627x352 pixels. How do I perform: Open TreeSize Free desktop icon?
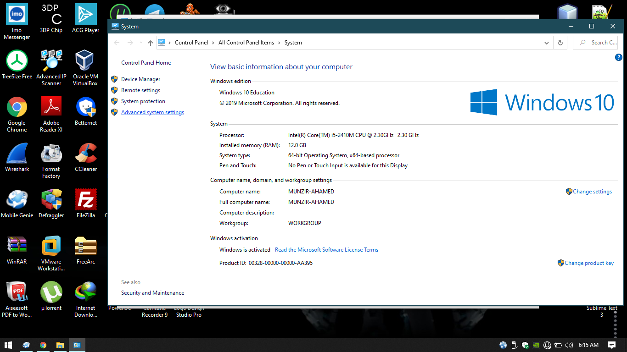coord(17,65)
